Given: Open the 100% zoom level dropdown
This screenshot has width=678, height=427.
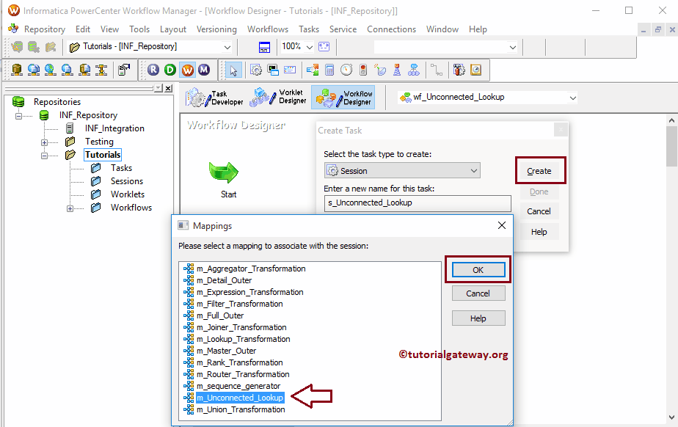Looking at the screenshot, I should (310, 47).
